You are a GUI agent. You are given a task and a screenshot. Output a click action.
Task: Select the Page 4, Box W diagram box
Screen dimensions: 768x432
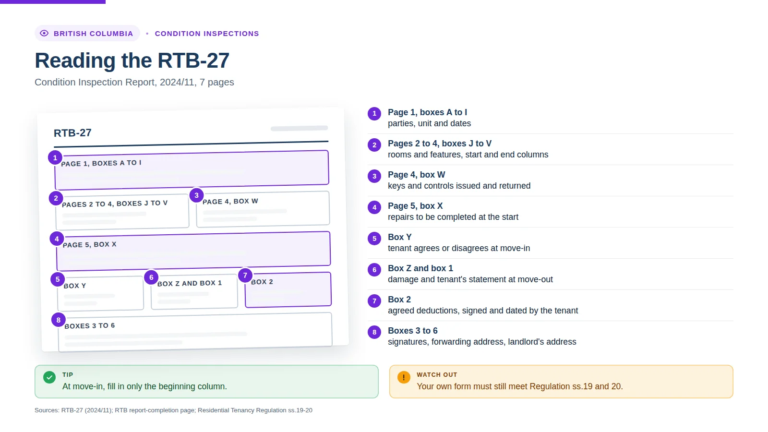tap(263, 209)
